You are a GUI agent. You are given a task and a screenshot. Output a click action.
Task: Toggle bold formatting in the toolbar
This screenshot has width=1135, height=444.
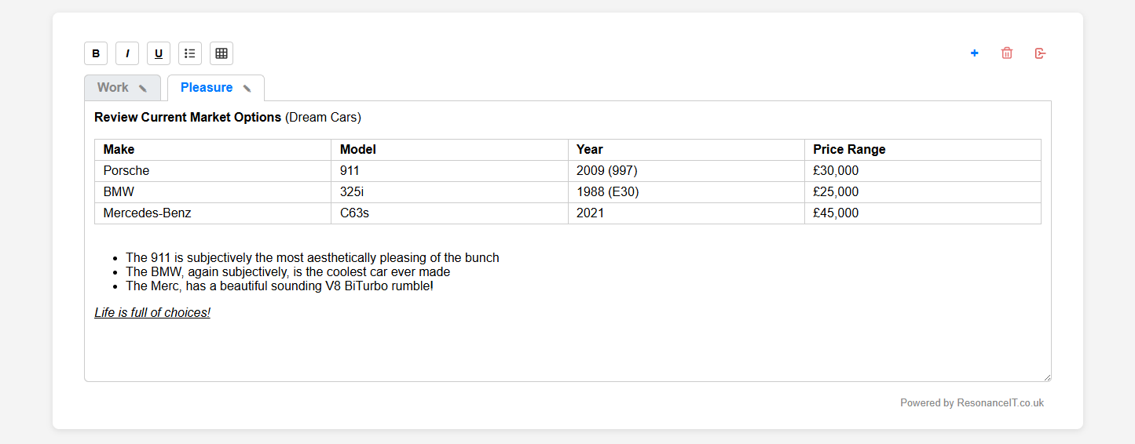[x=96, y=53]
